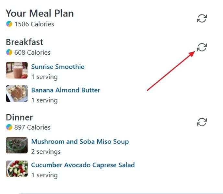Open the Mushroom and Soba Miso Soup link
The height and width of the screenshot is (194, 223).
80,142
